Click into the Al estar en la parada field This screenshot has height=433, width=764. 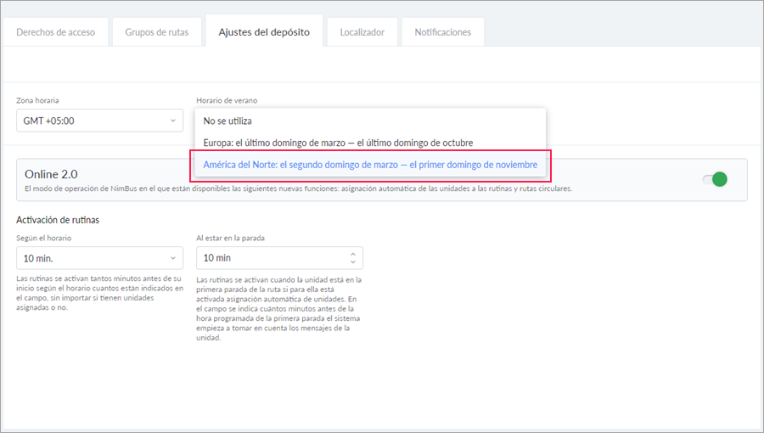[272, 257]
